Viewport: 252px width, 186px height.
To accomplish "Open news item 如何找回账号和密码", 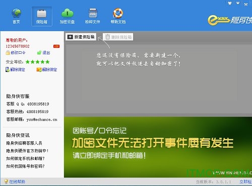I will pos(25,166).
